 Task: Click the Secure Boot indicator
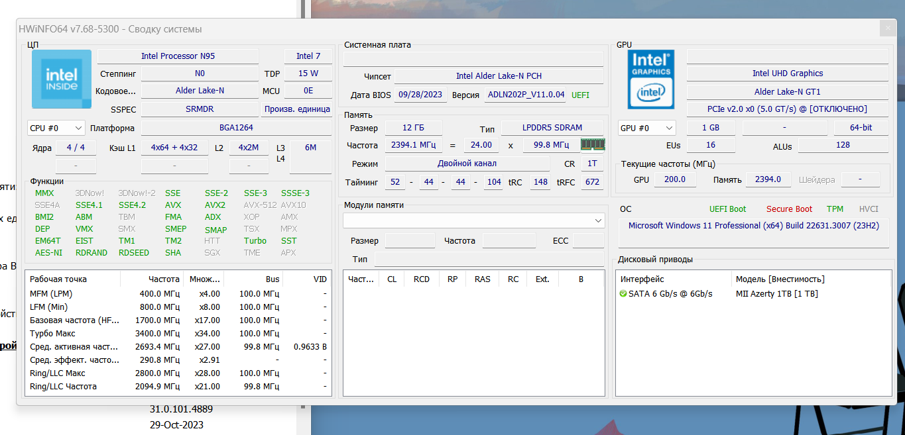789,209
